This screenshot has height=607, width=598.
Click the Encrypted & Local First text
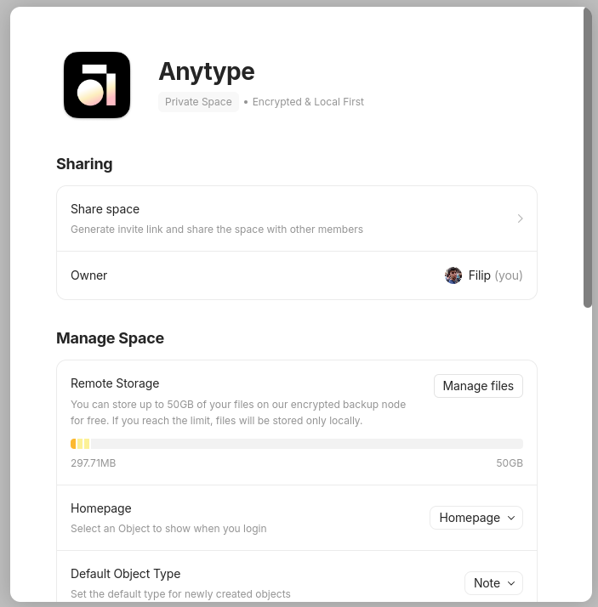pos(308,102)
